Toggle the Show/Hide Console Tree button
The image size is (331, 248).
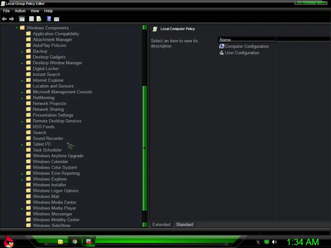[22, 19]
